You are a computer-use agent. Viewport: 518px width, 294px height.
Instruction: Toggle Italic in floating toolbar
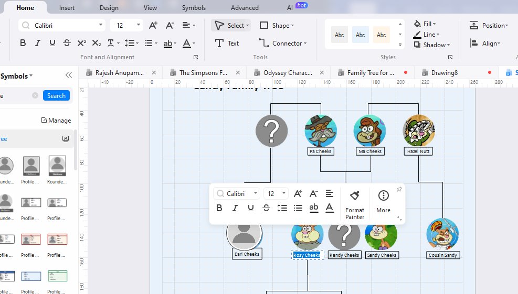coord(235,208)
